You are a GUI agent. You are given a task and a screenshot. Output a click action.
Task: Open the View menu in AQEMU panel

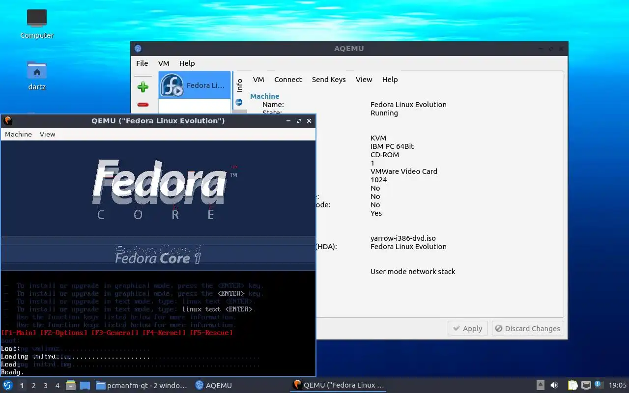[x=364, y=79]
